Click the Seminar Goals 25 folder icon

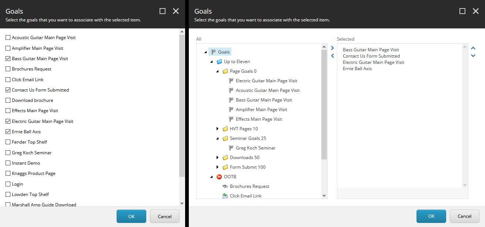coord(225,138)
